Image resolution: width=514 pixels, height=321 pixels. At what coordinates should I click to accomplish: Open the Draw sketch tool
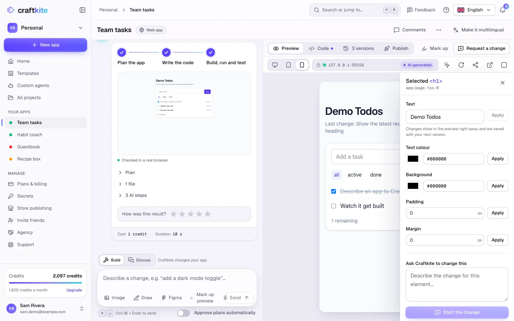point(143,298)
